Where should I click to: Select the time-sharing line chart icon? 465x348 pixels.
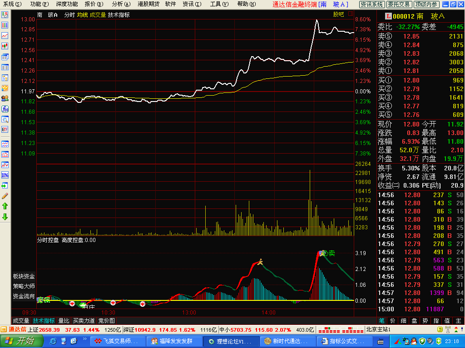click(x=5, y=35)
